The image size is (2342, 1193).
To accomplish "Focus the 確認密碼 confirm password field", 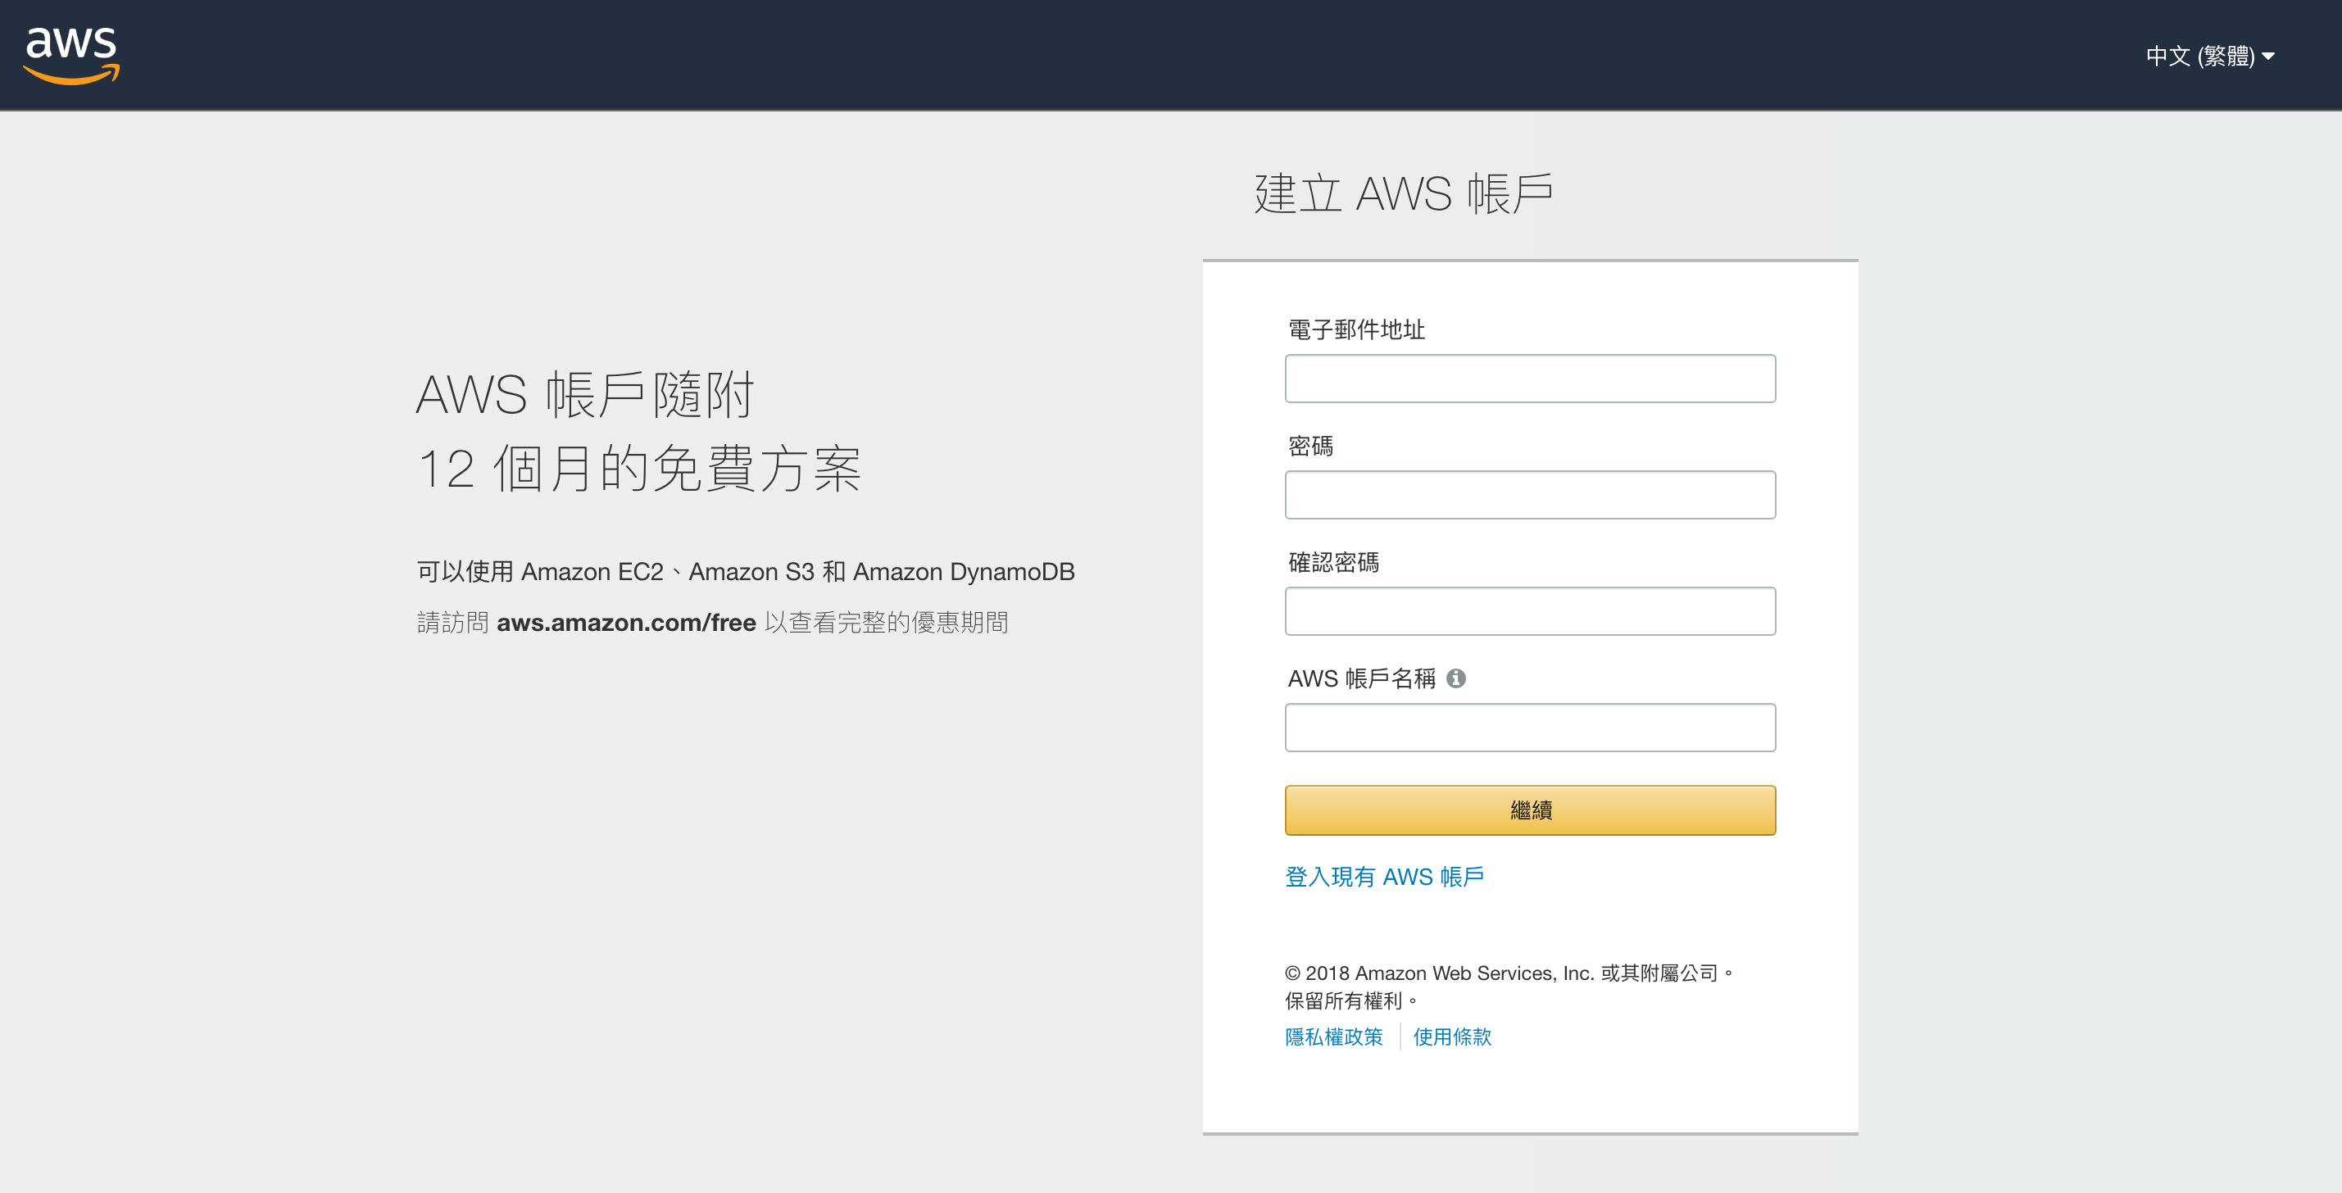I will tap(1530, 611).
